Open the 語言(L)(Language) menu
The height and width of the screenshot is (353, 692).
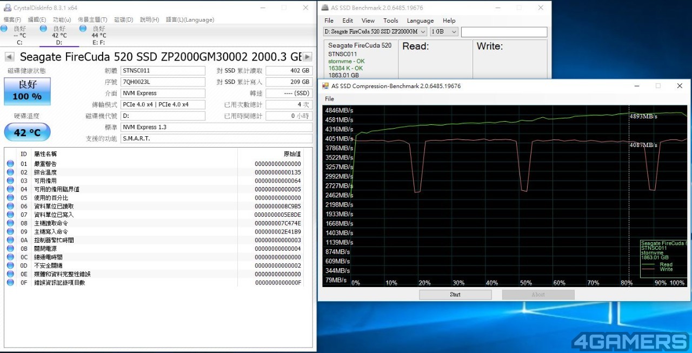pos(190,19)
